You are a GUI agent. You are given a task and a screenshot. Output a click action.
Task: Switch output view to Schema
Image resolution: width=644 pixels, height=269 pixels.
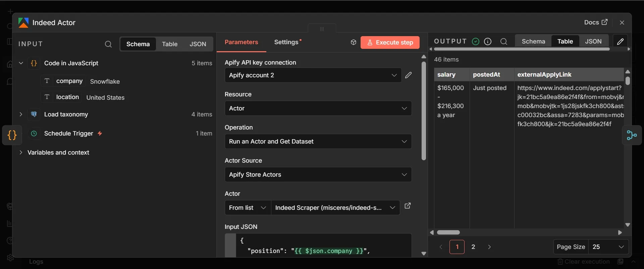click(533, 41)
